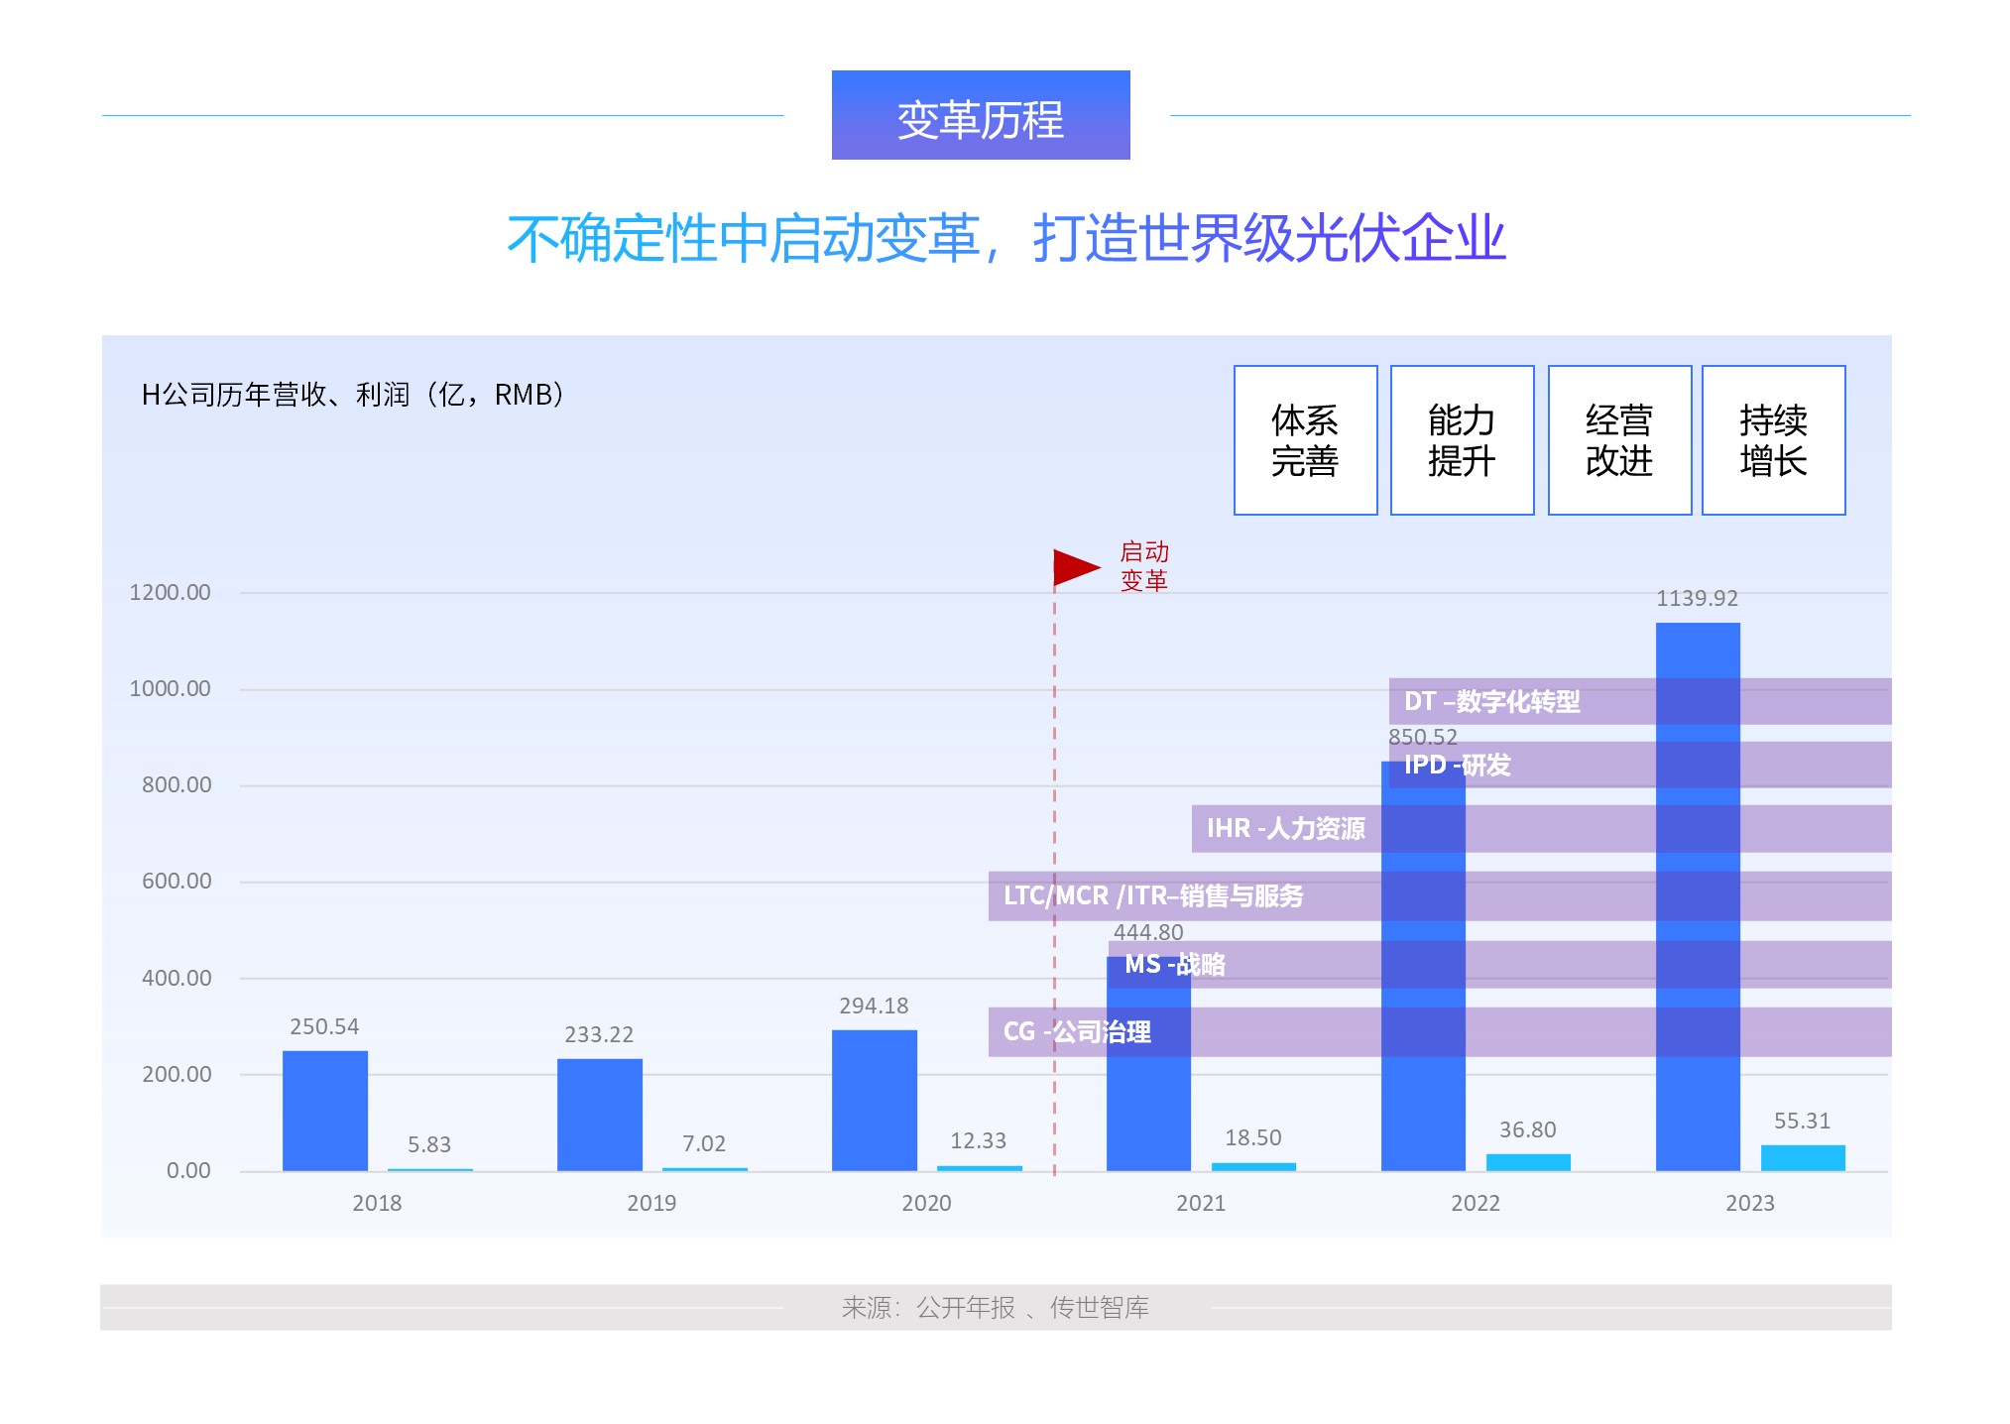
Task: Click the 600.00 y-axis label
Action: 177,881
